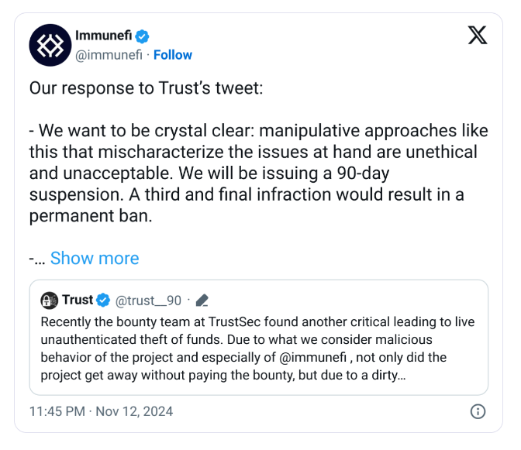Screen dimensions: 521x450
Task: Open the quoted Trust tweet text
Action: 257,349
